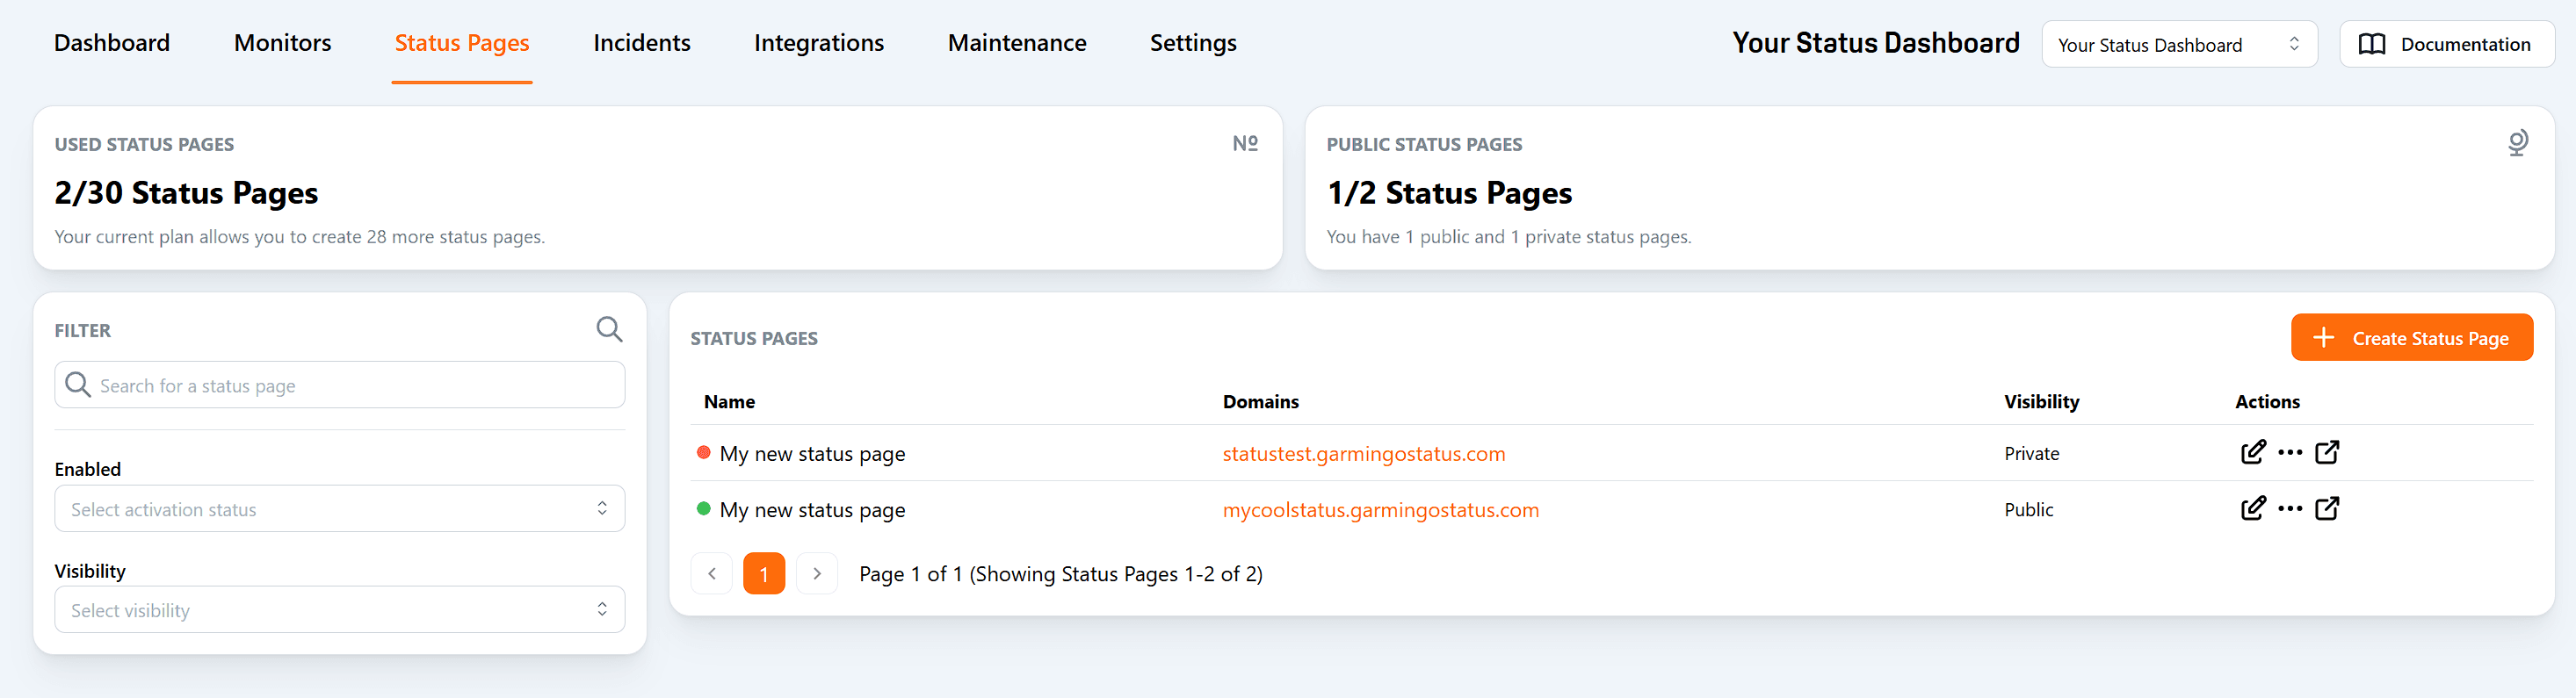Click the Public visibility cell
2576x698 pixels.
click(x=2029, y=510)
